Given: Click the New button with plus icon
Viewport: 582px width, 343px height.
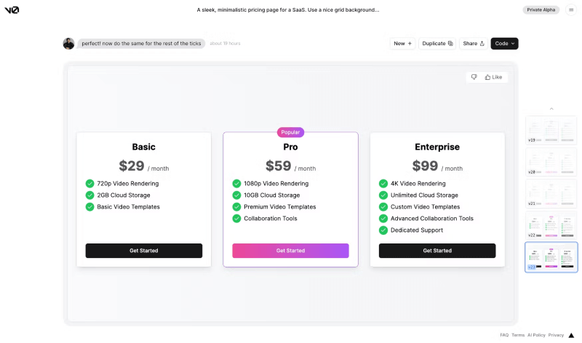Looking at the screenshot, I should [x=402, y=44].
